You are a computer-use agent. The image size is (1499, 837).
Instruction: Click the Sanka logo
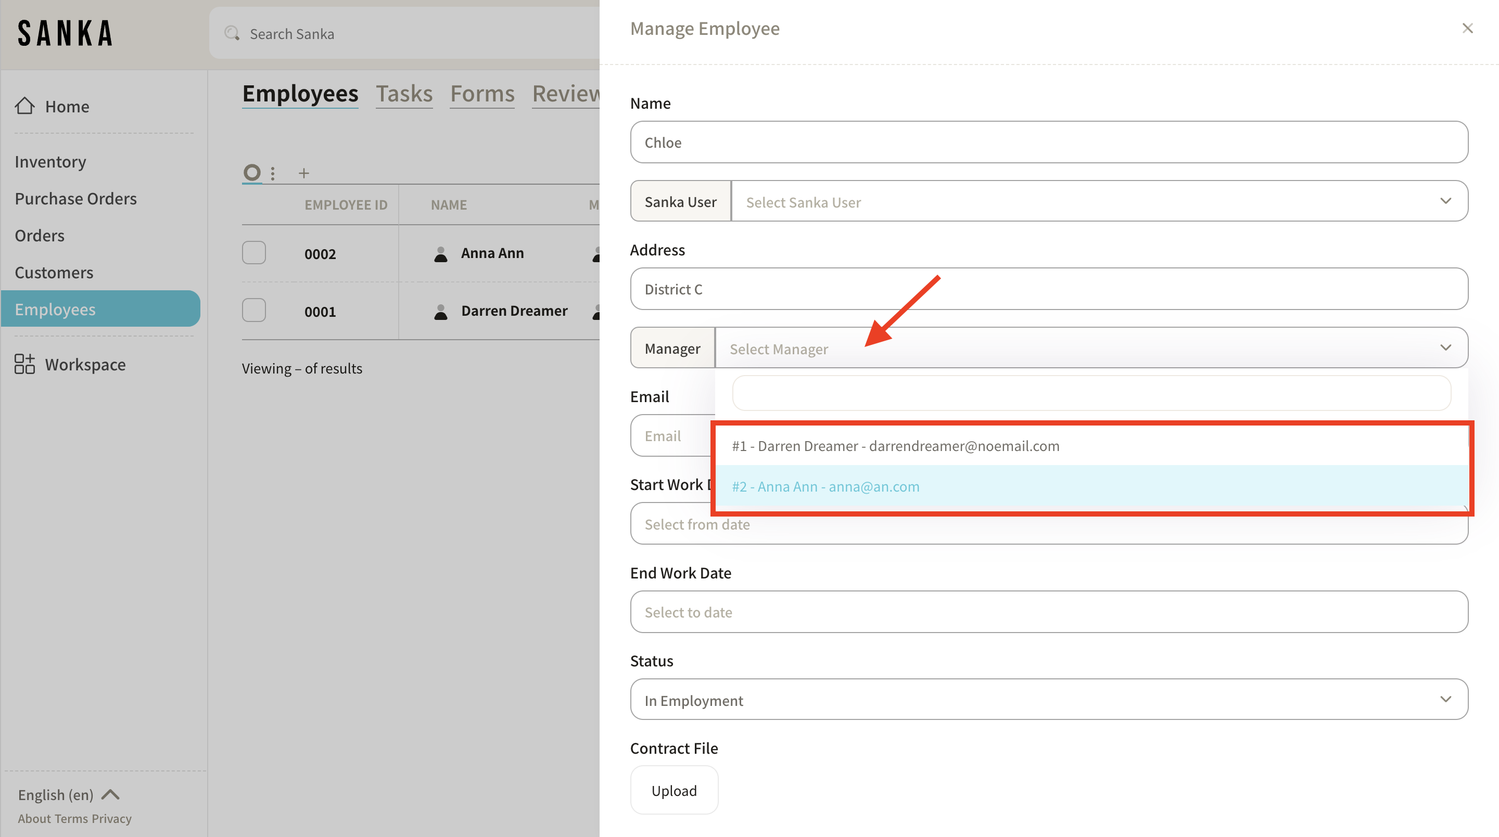click(65, 33)
